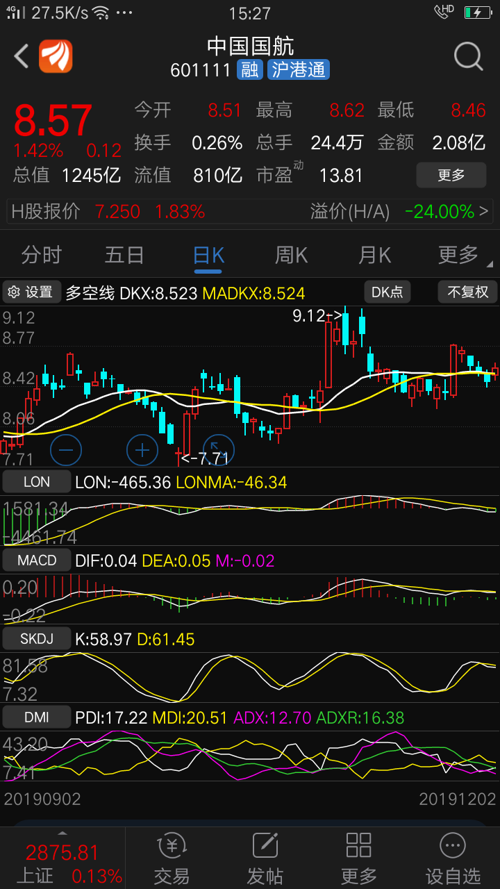This screenshot has height=889, width=500.
Task: Toggle 不复权 price adjustment mode
Action: pyautogui.click(x=467, y=292)
